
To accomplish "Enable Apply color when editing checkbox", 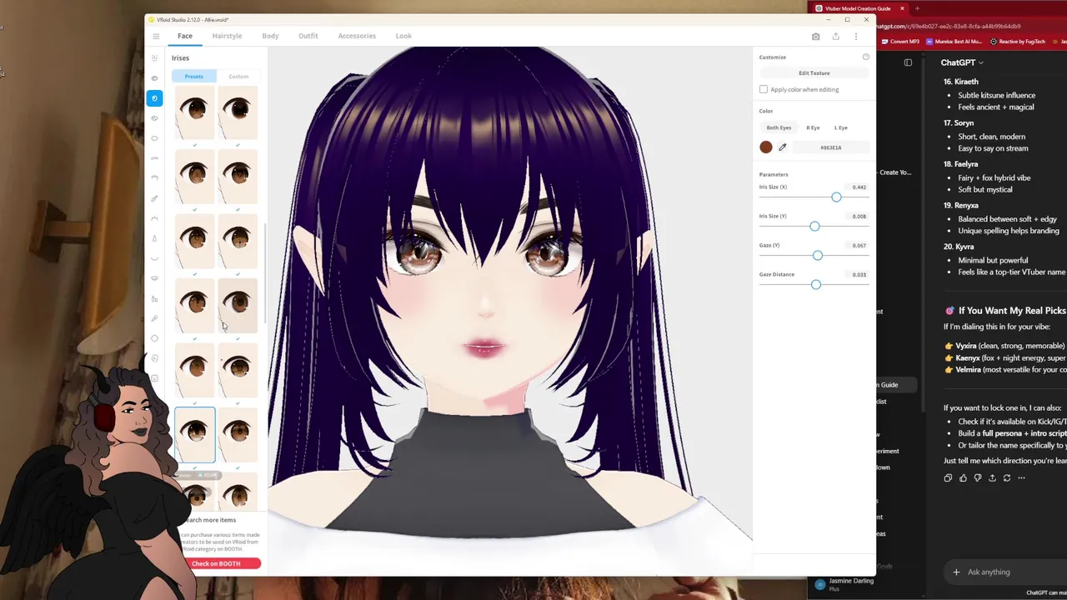I will (764, 89).
